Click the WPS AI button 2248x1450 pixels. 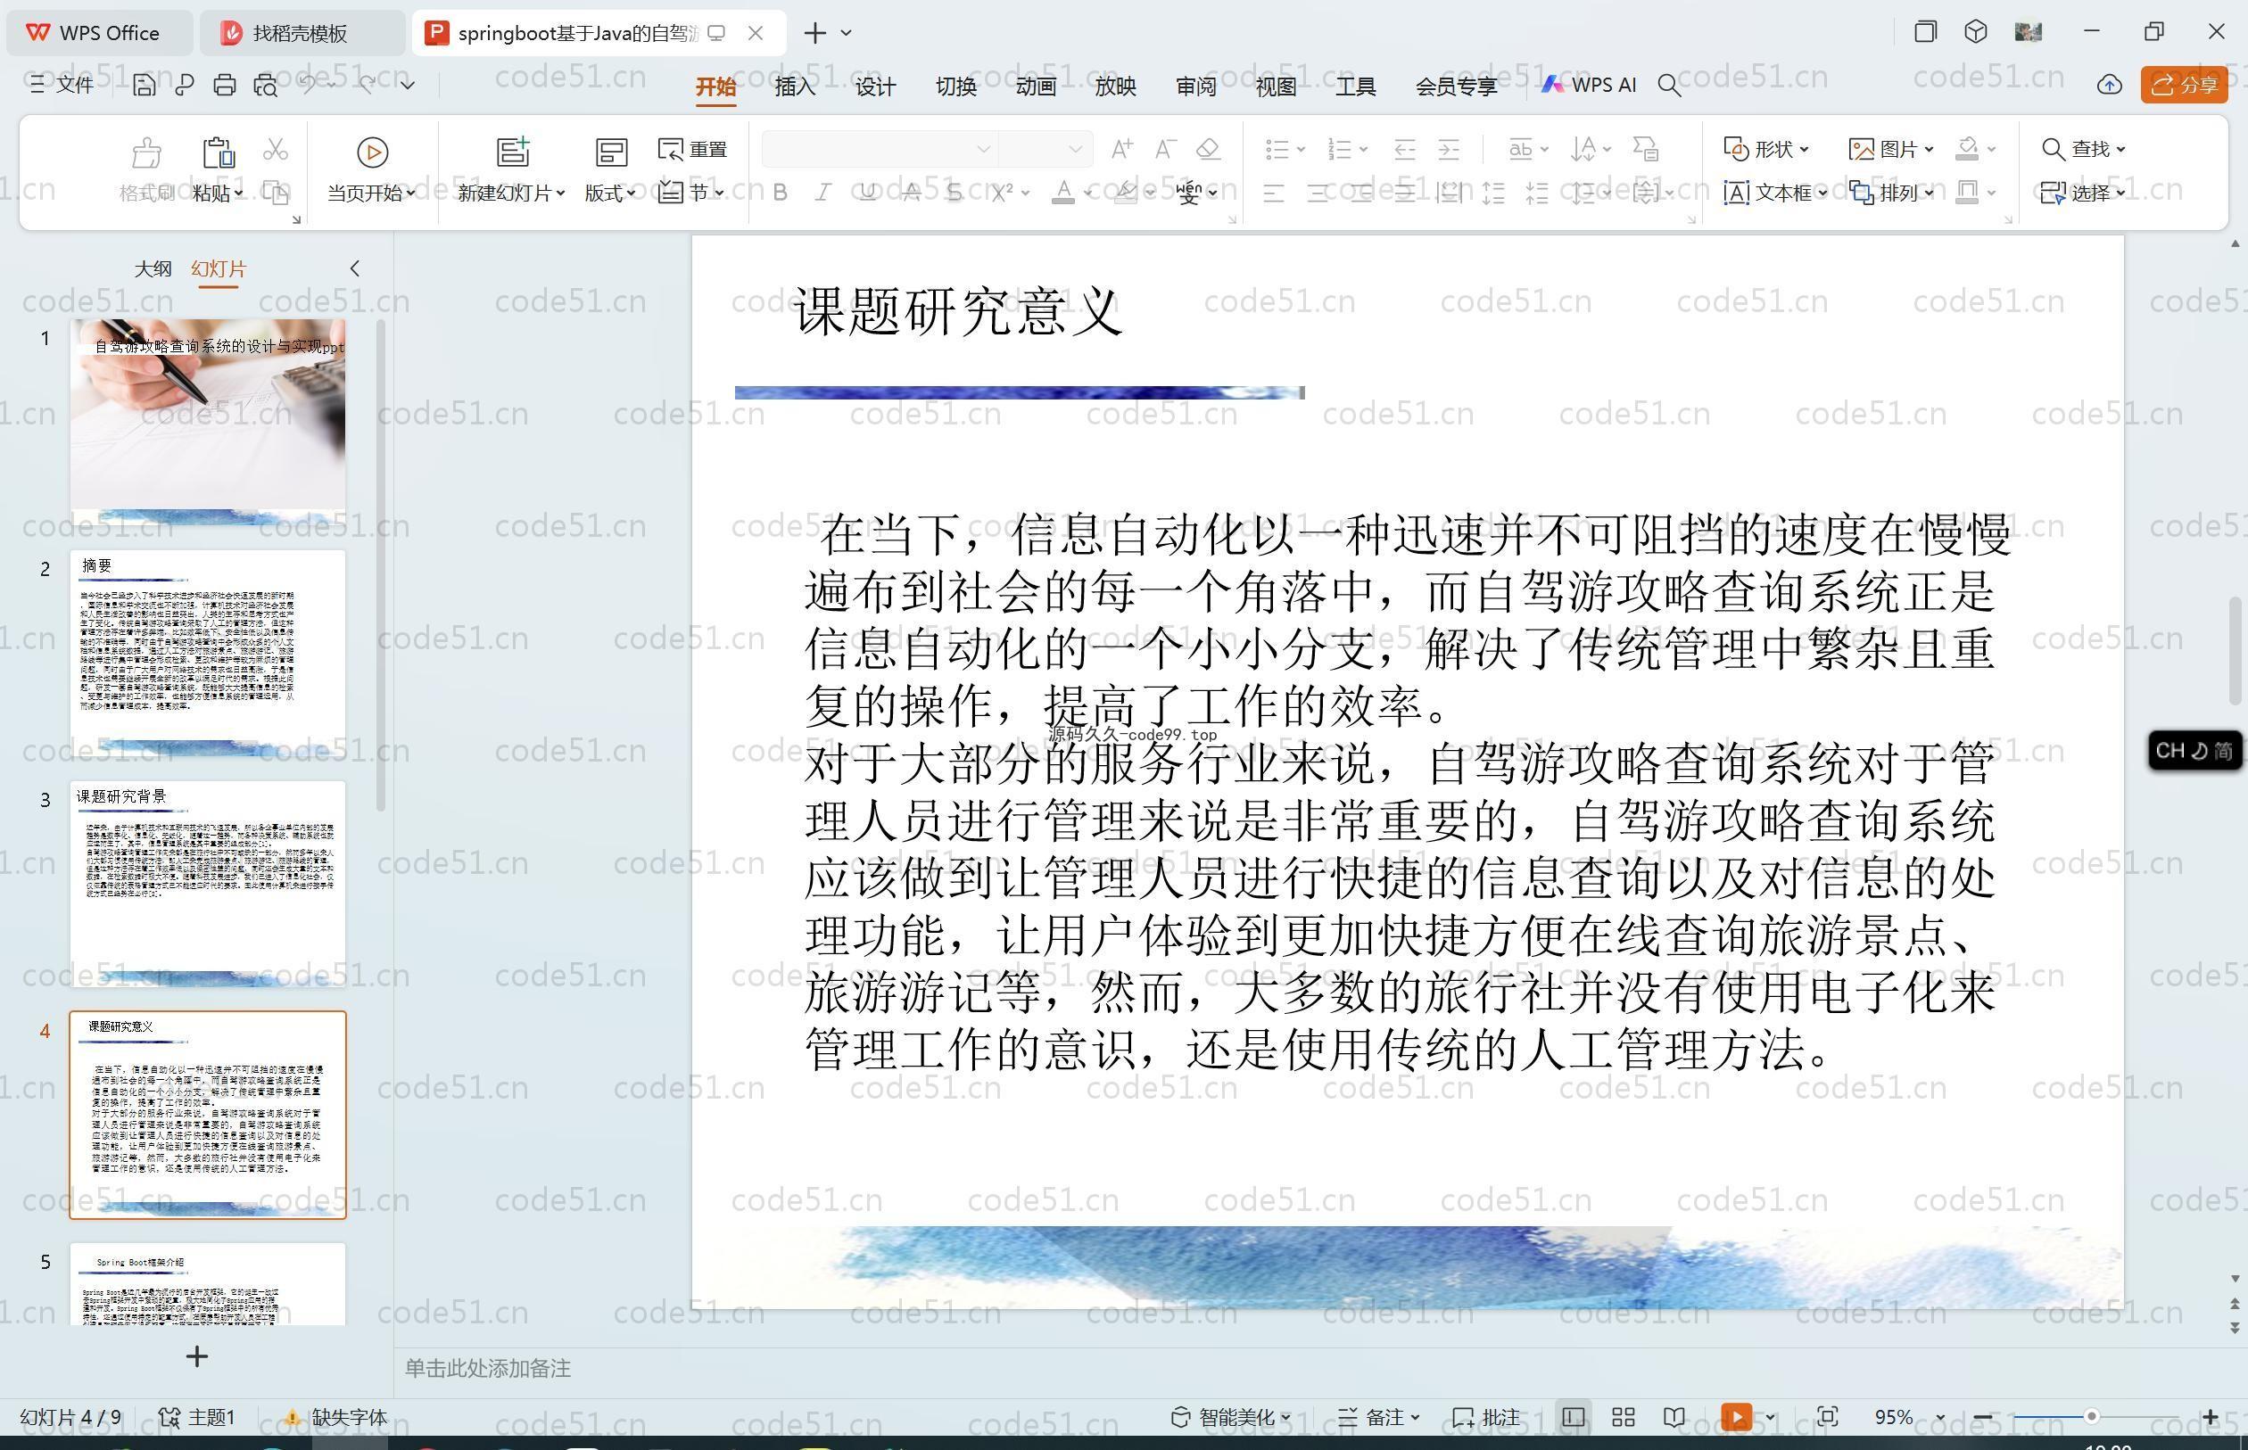1589,85
